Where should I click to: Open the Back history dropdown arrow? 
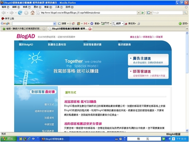8,13
